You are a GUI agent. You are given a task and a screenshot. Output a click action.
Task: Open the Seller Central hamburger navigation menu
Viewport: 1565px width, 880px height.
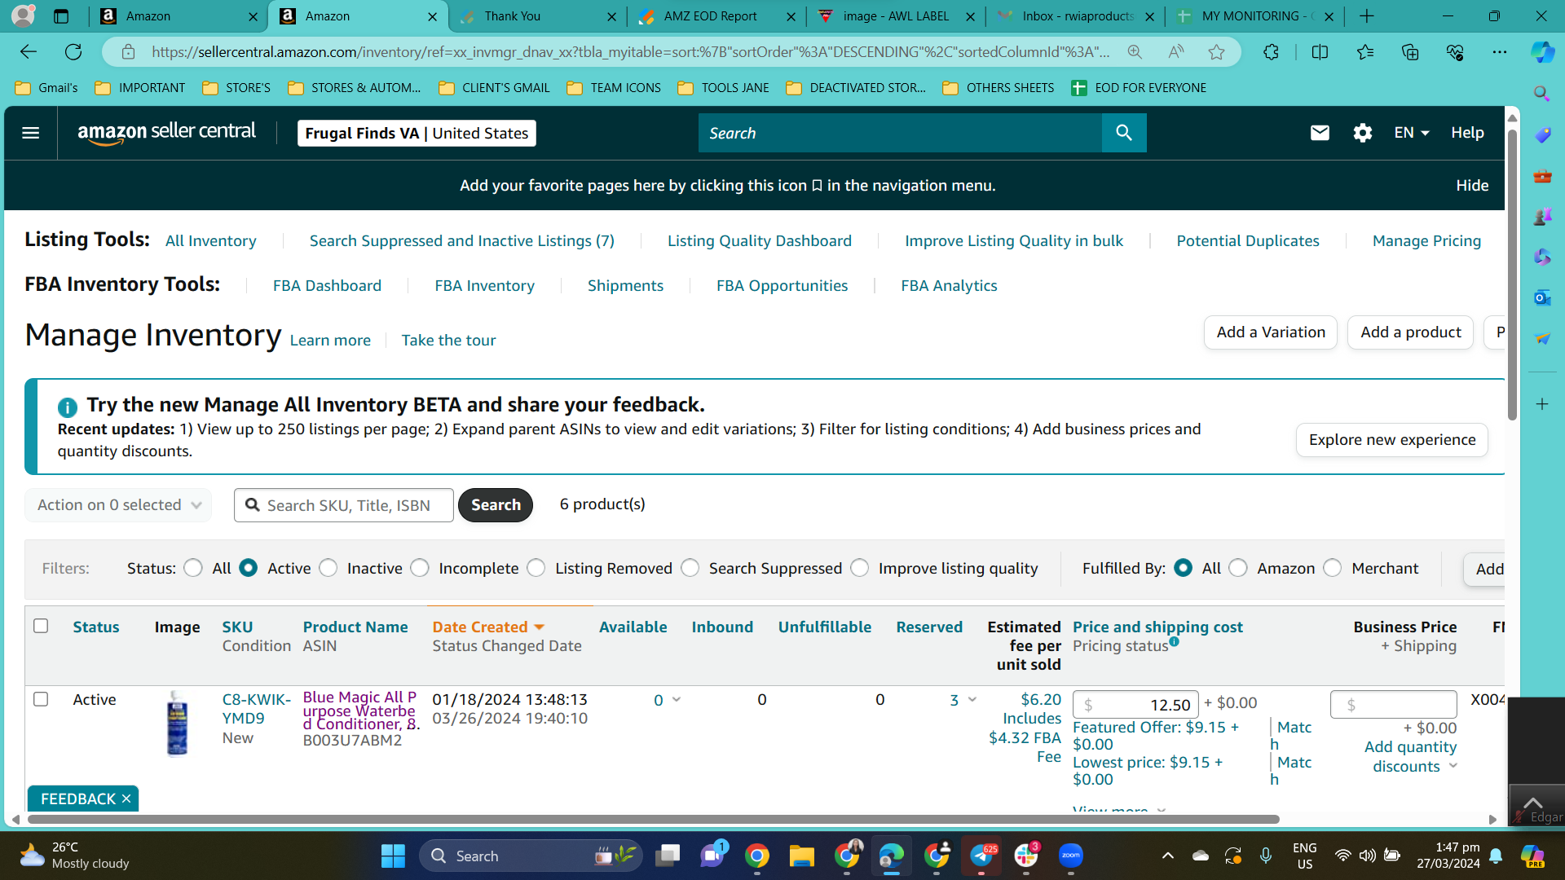(30, 133)
